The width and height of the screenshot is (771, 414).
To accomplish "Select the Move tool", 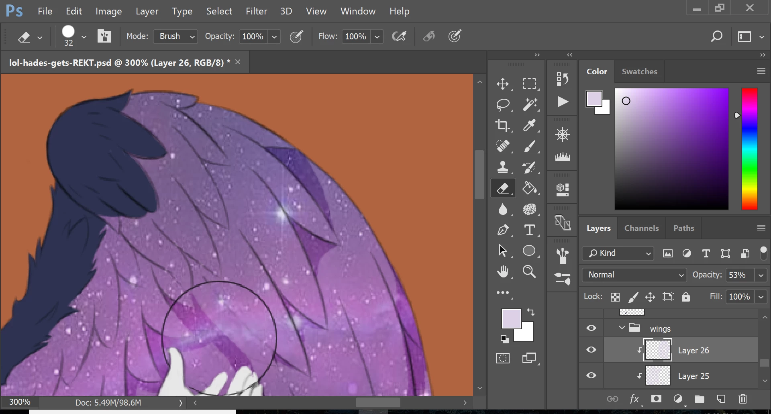I will click(x=503, y=84).
